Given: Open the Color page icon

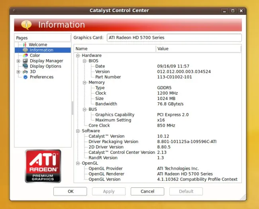Looking at the screenshot, I should tap(25, 56).
